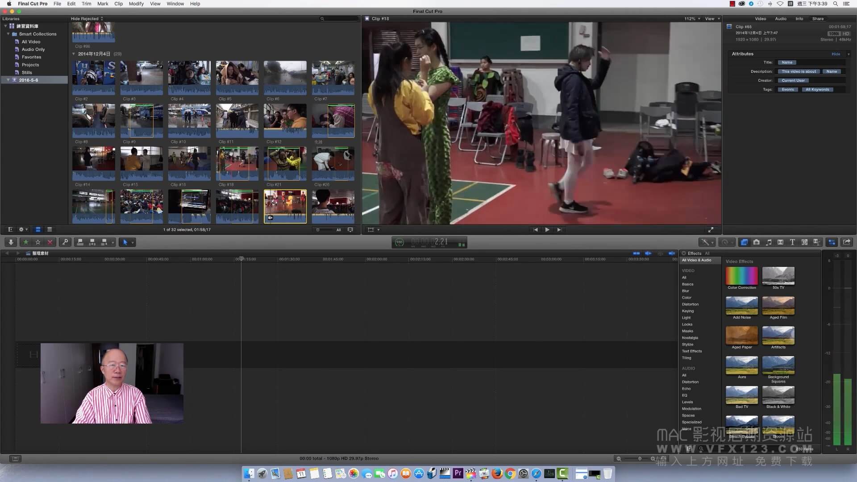Switch browser to list view

pyautogui.click(x=50, y=229)
